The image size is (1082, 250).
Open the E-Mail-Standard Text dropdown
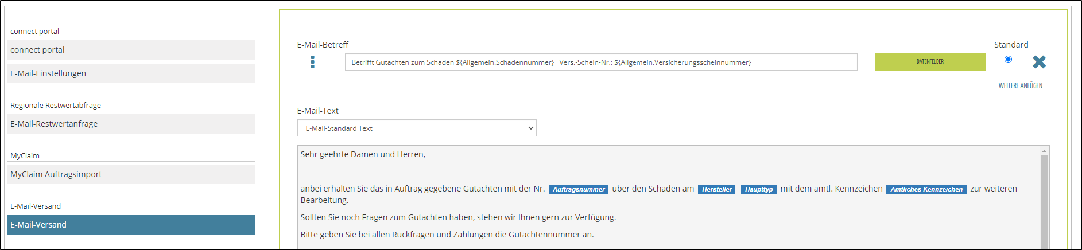click(417, 128)
